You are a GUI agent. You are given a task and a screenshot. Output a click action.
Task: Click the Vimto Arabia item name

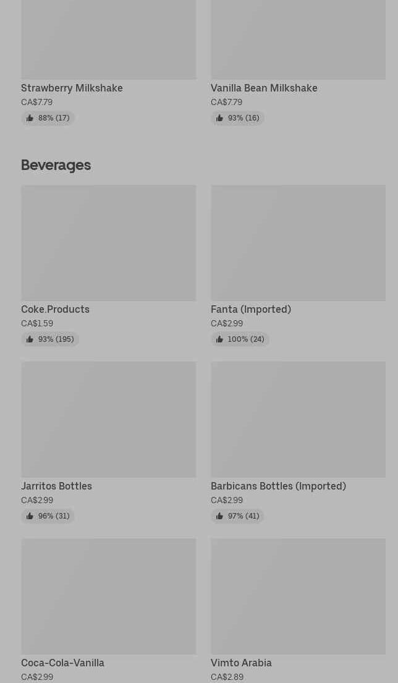tap(241, 663)
